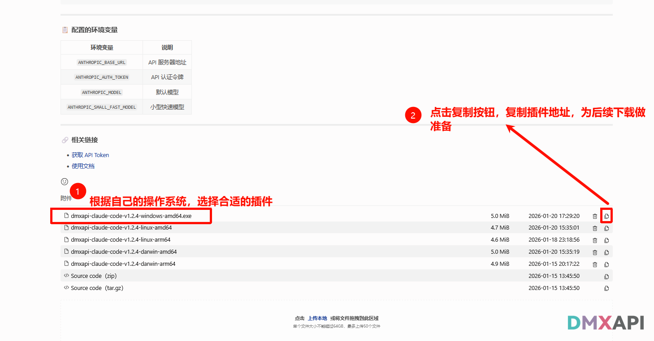Click the smiley reaction emoji icon
This screenshot has height=341, width=654.
(x=65, y=182)
